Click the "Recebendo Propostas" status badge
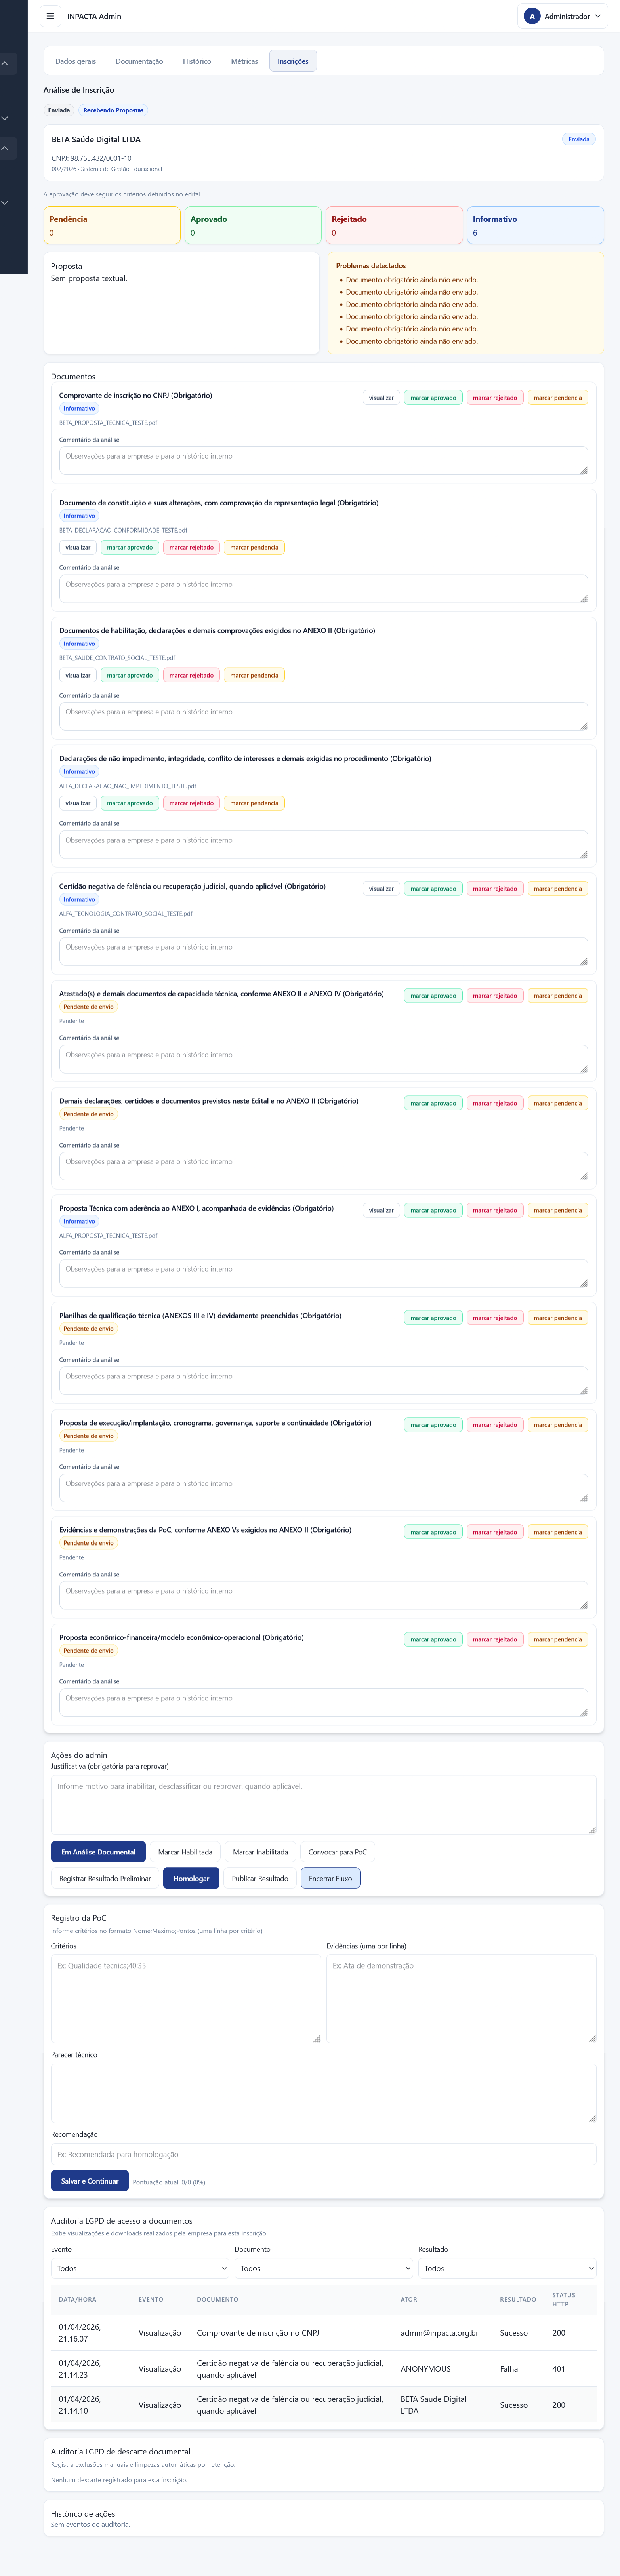Viewport: 620px width, 2576px height. point(113,111)
